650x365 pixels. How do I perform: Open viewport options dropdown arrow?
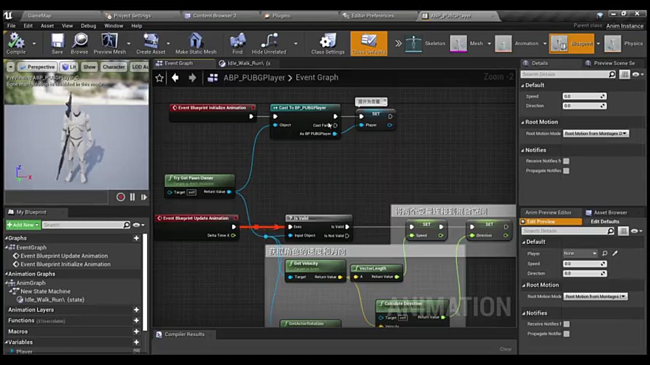tap(10, 67)
